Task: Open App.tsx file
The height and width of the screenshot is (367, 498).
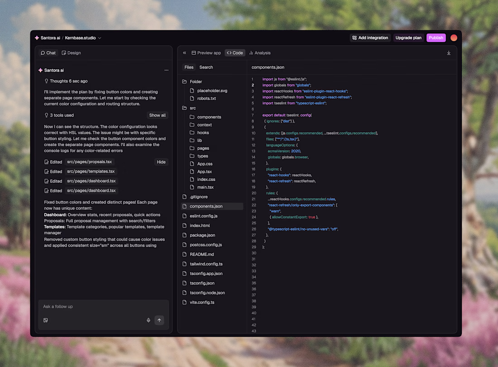Action: 201,172
